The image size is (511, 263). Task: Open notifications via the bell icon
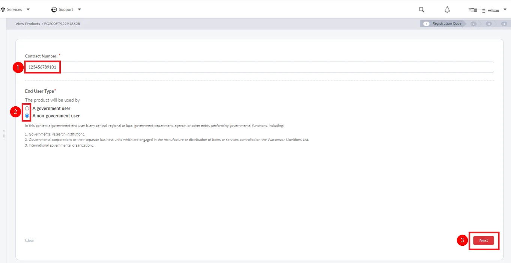coord(447,10)
